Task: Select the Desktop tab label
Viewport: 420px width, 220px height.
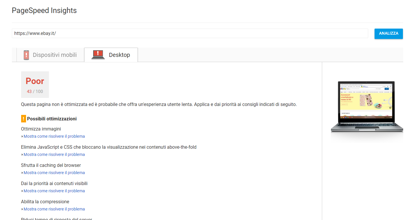Action: (119, 55)
